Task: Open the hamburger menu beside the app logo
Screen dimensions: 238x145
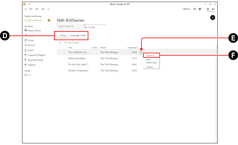Action: pos(29,4)
